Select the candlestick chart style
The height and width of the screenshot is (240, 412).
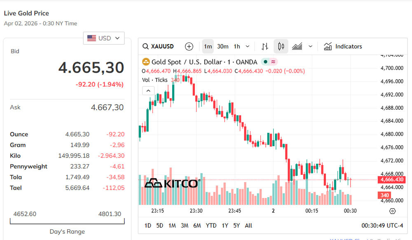pos(281,47)
